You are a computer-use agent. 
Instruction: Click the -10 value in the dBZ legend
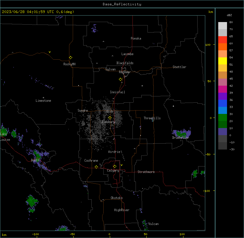pyautogui.click(x=232, y=142)
